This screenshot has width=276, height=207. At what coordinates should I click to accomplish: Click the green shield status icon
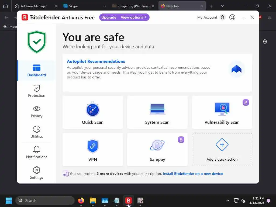37,42
